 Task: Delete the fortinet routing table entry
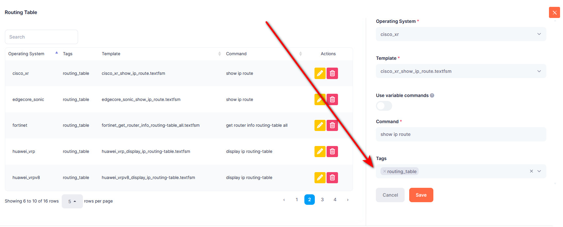point(332,125)
